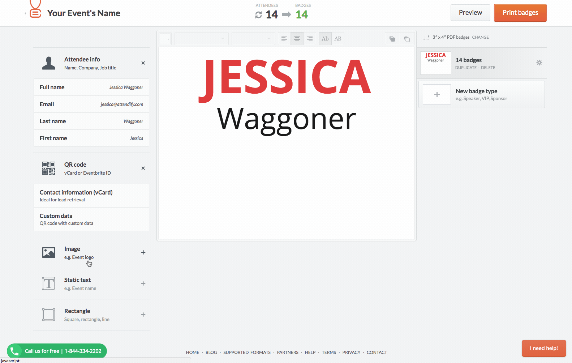Click the green phone call icon

(14, 351)
